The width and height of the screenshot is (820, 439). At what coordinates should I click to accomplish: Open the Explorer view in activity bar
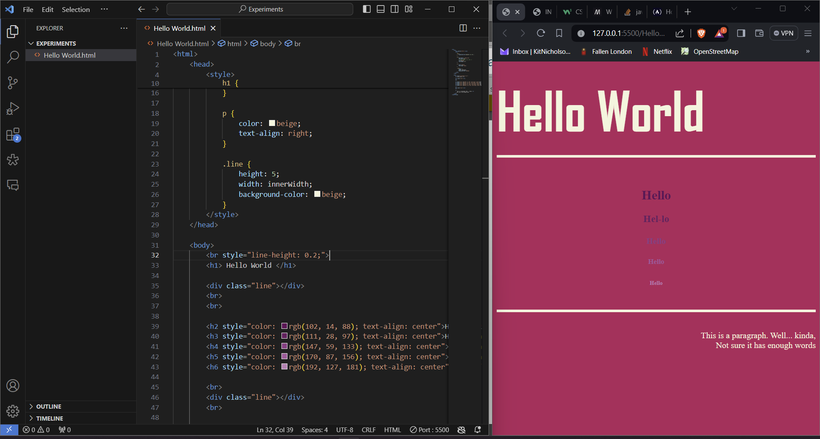pyautogui.click(x=13, y=32)
